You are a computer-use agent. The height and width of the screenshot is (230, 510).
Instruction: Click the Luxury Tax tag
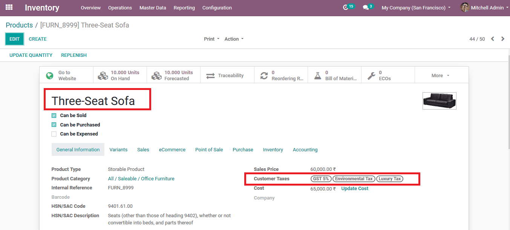click(390, 179)
